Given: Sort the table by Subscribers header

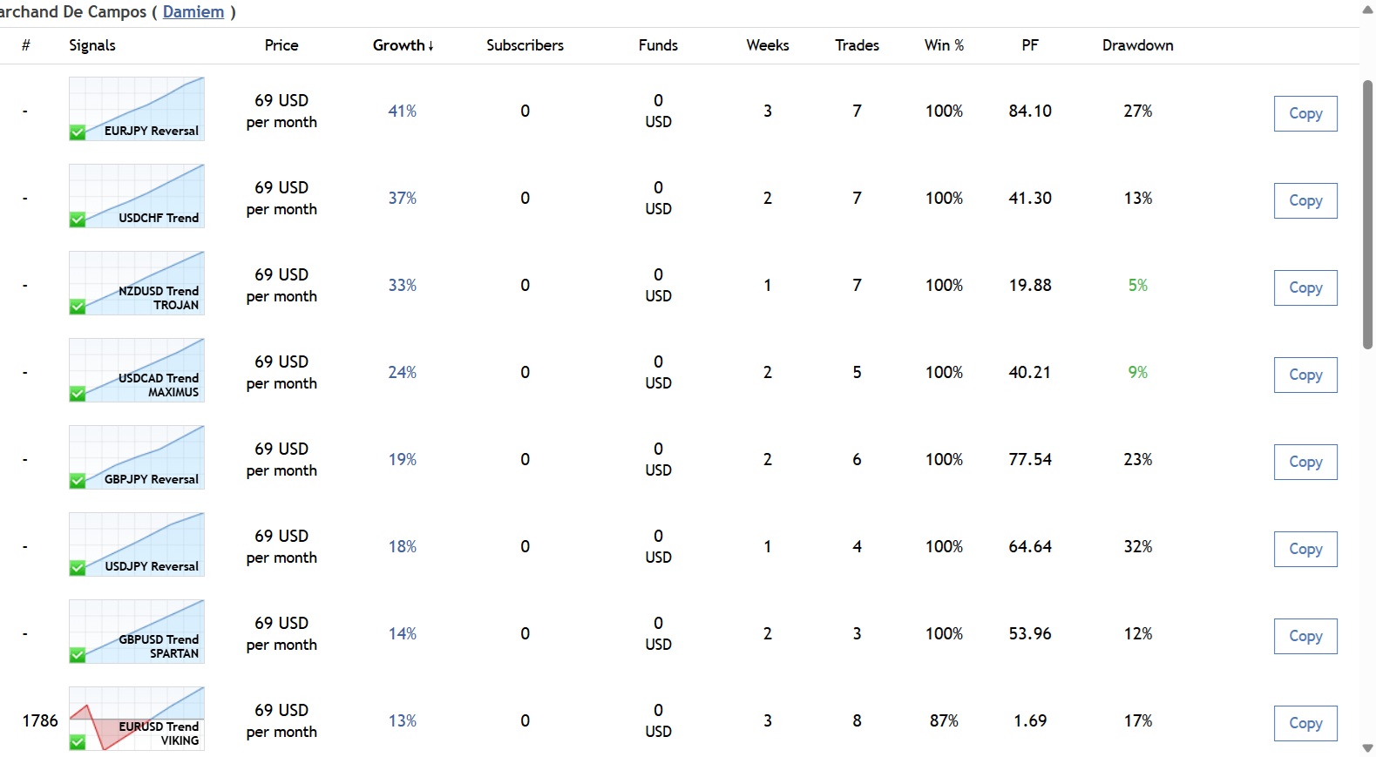Looking at the screenshot, I should coord(525,45).
